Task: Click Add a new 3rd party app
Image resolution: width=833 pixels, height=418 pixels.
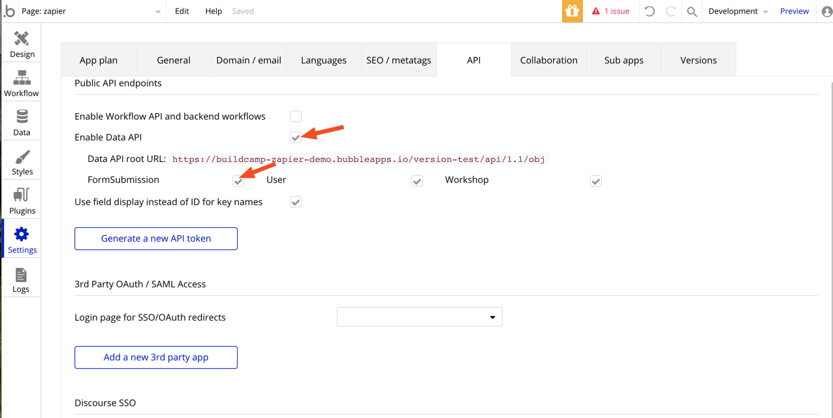Action: (155, 357)
